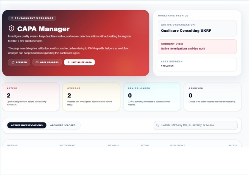
Task: Click the 'page now delegates validation' paragraph
Action: click(68, 51)
